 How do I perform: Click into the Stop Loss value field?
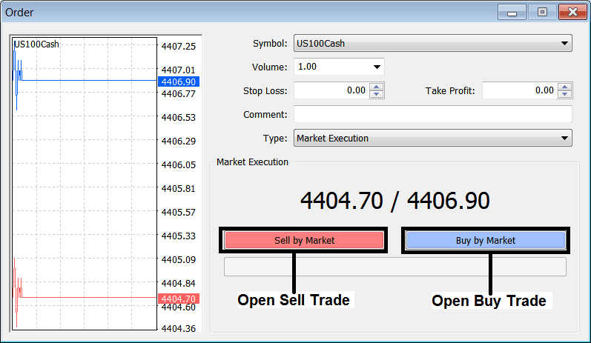point(331,90)
